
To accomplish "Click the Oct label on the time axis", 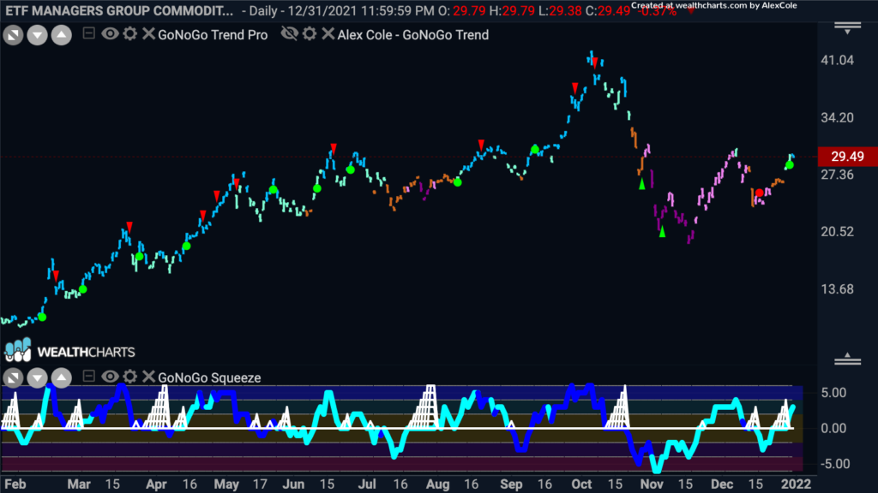I will (x=581, y=484).
